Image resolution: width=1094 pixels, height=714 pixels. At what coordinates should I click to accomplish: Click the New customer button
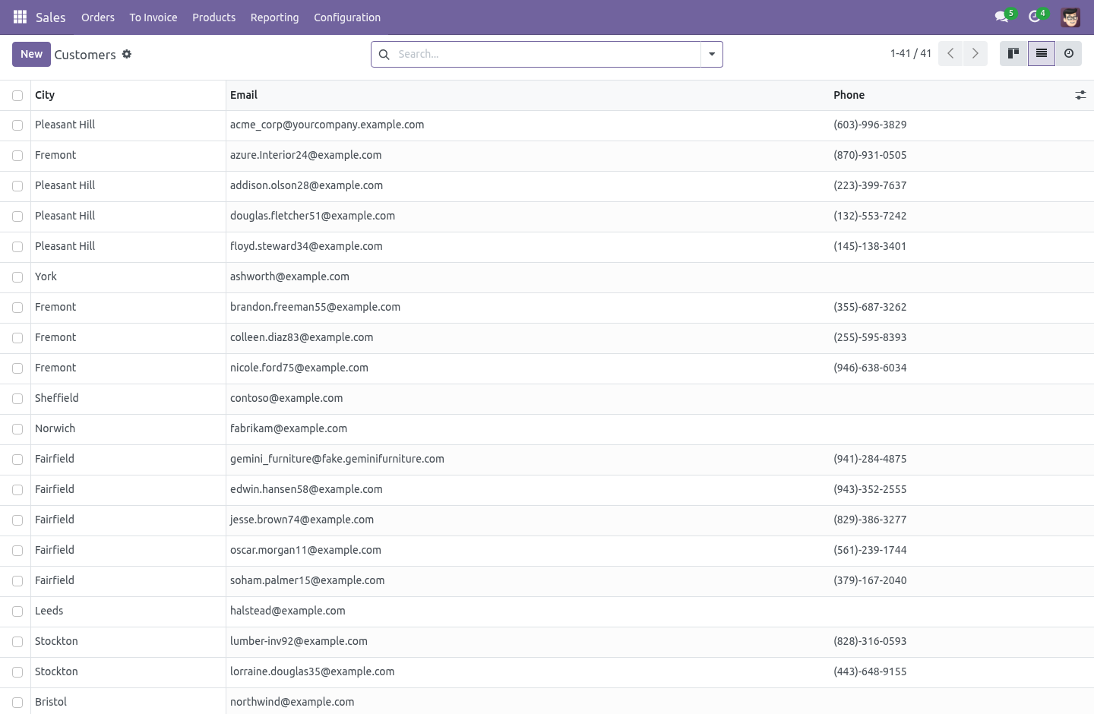click(x=31, y=54)
